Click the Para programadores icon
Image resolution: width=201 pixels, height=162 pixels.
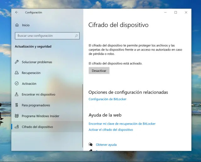[17, 105]
